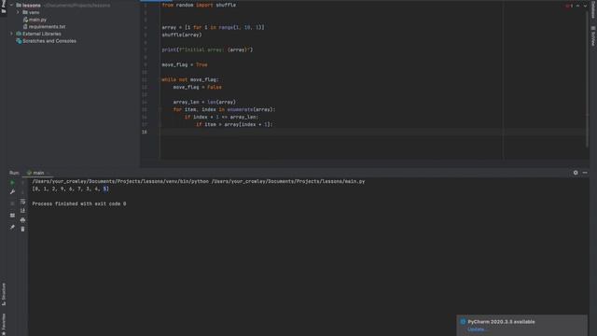Click the print icon in Run console toolbar
597x336 pixels.
coord(22,220)
